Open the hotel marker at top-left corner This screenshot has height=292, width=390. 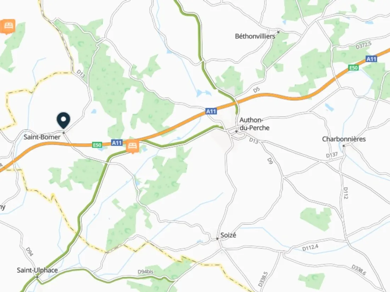[x=8, y=26]
